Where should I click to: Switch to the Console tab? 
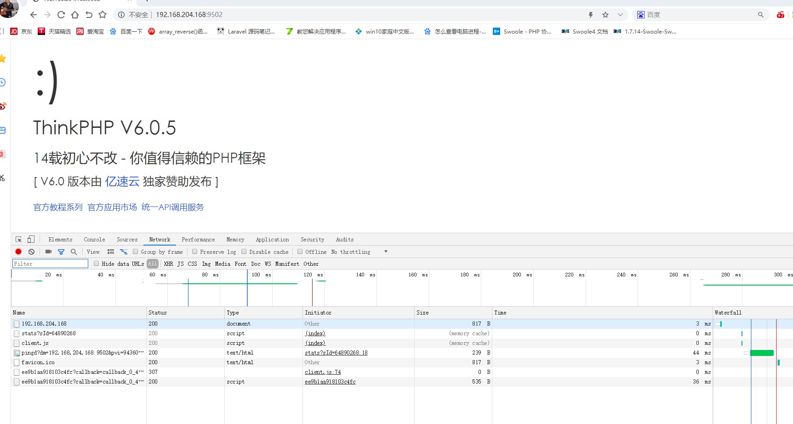(x=94, y=239)
